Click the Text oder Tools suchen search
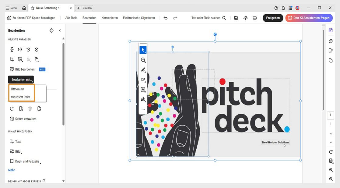 pos(209,18)
